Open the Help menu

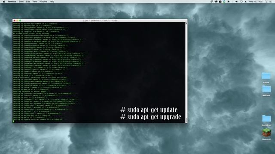(x=52, y=2)
